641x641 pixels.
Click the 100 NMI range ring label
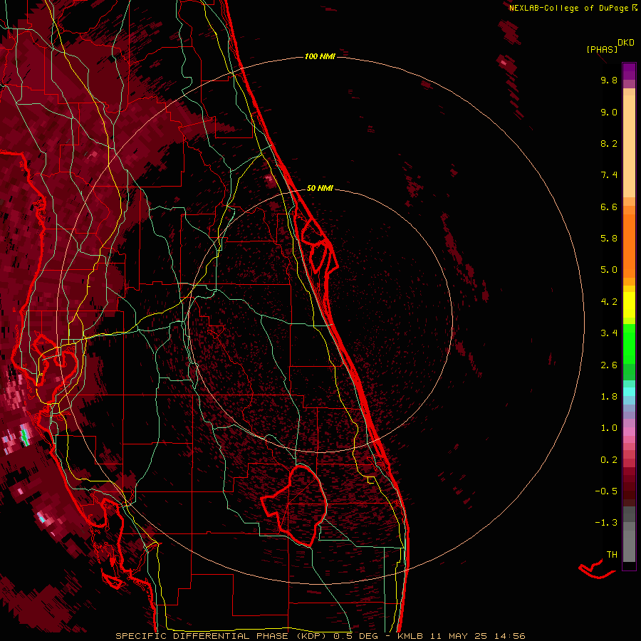tap(320, 56)
